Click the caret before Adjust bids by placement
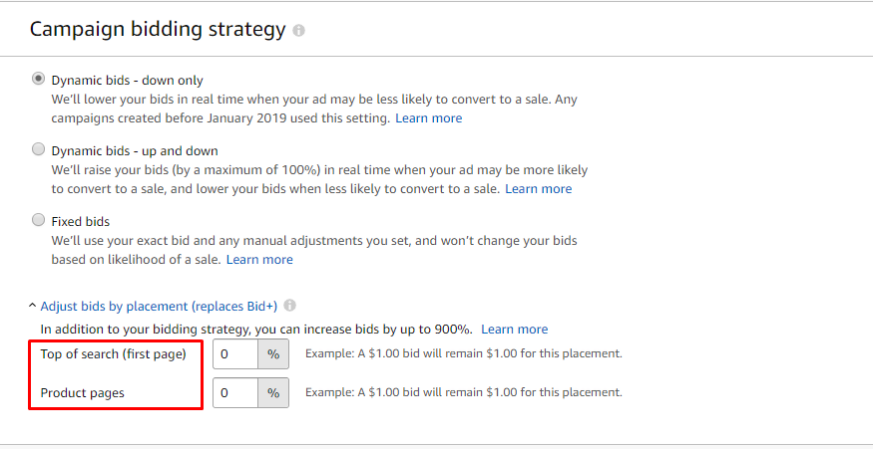 32,307
